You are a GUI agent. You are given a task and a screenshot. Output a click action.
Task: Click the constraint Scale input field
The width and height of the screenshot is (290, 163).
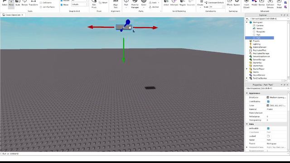[217, 7]
